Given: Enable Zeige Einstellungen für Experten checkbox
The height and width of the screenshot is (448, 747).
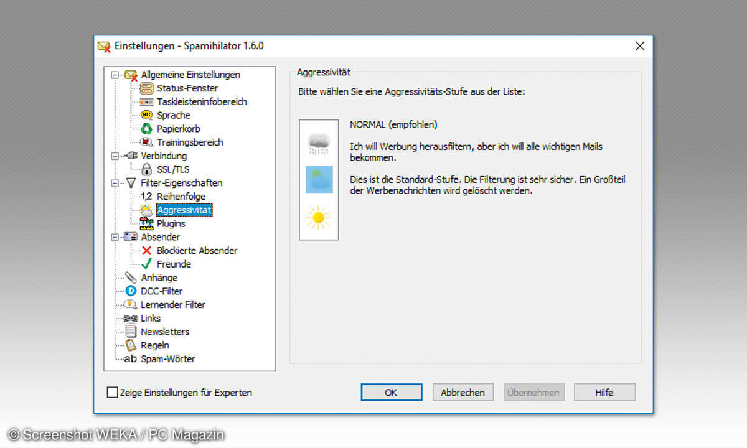Looking at the screenshot, I should [112, 393].
